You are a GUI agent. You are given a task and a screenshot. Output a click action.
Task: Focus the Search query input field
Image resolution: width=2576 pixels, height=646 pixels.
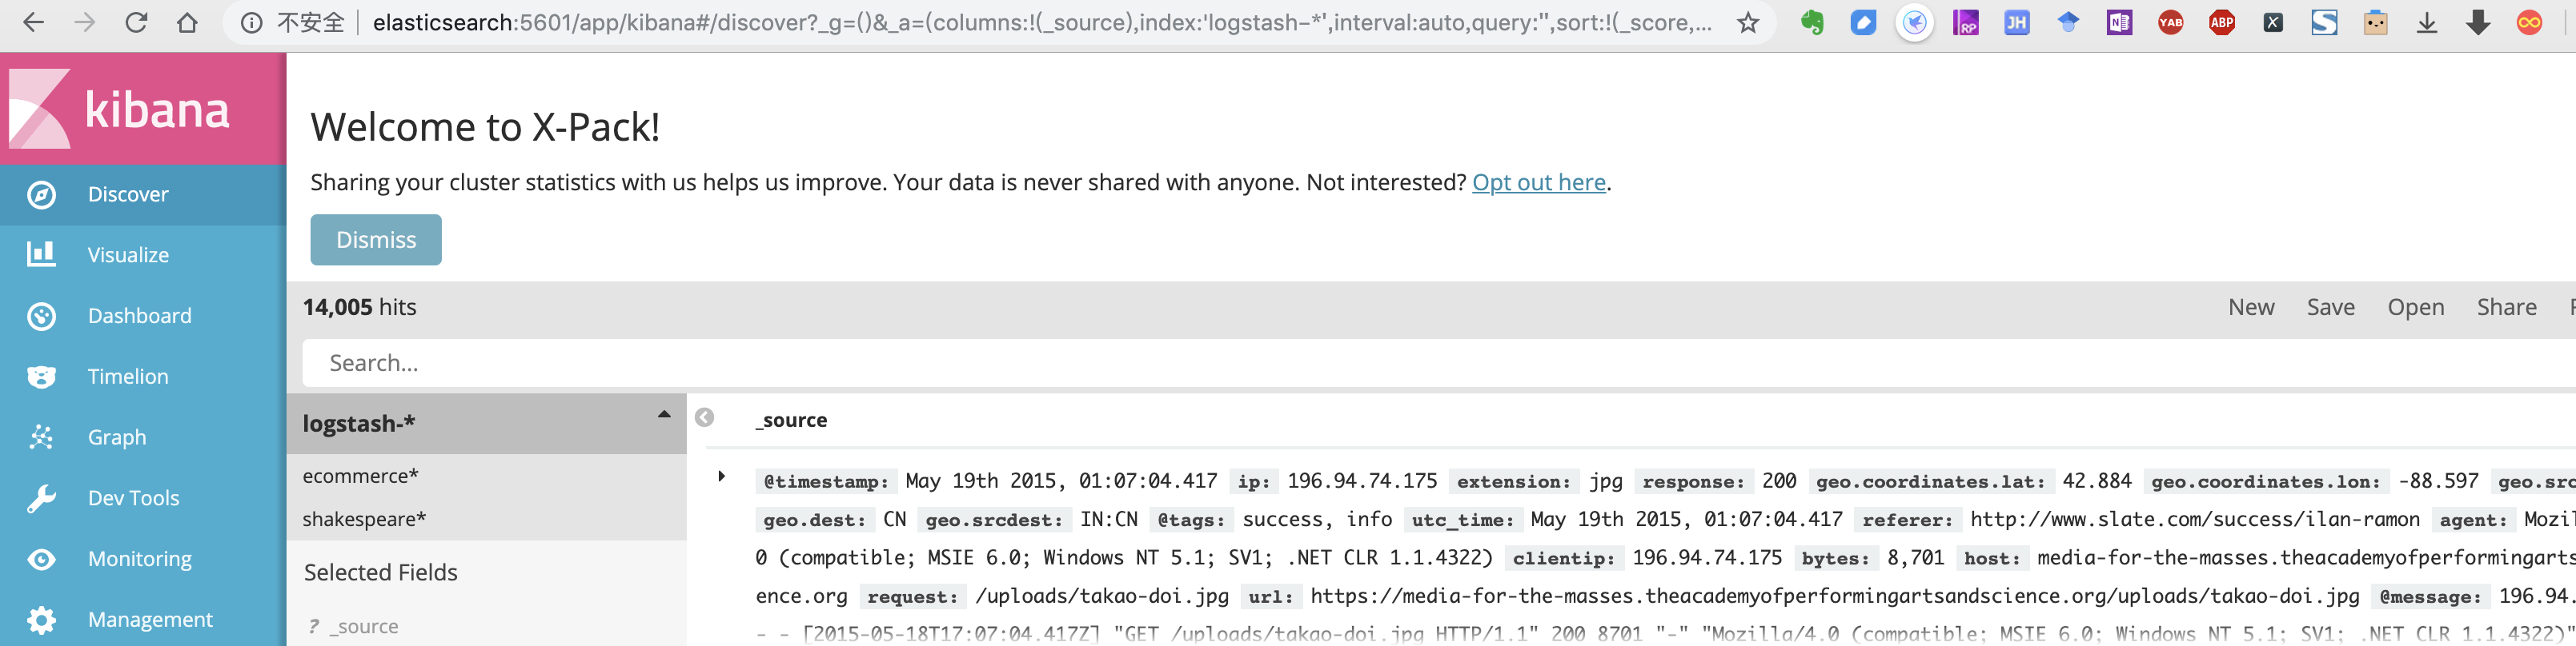pos(1400,364)
